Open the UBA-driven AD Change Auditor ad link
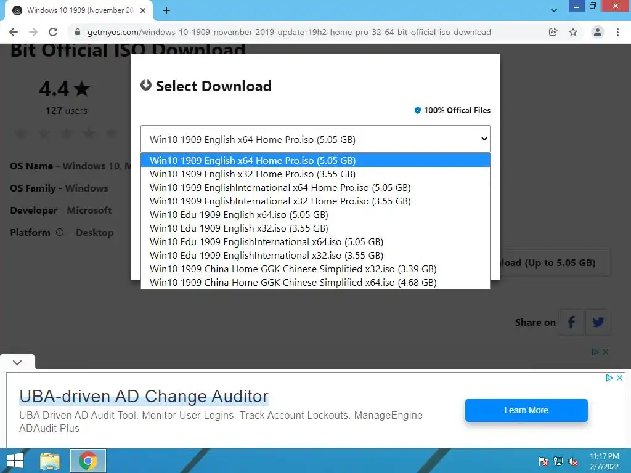 144,396
